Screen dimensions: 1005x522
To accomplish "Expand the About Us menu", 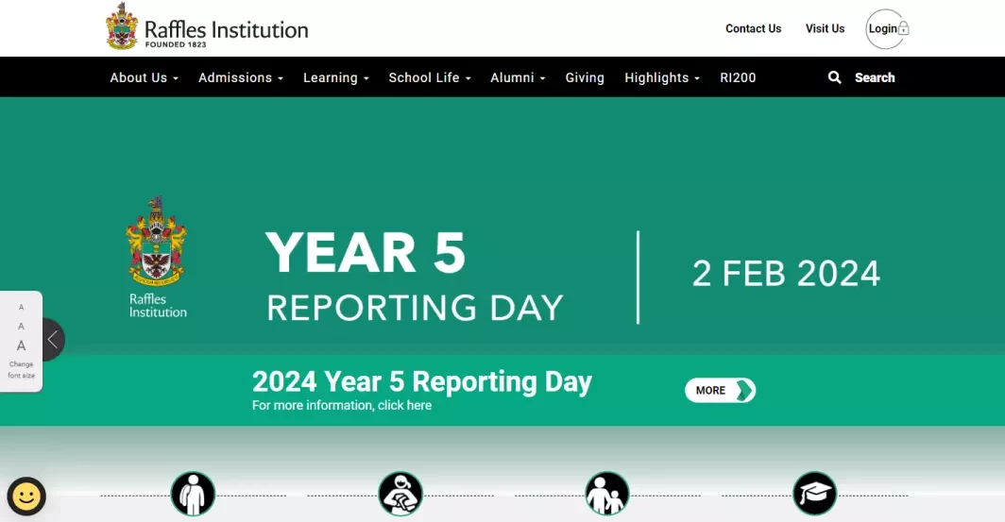I will (145, 77).
